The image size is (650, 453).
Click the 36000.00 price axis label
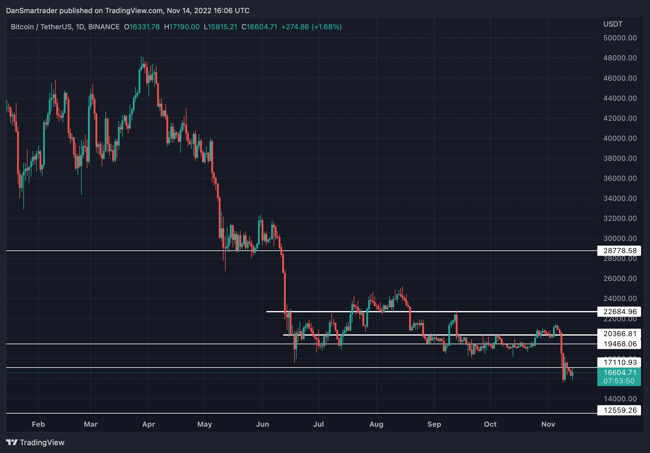tap(620, 178)
